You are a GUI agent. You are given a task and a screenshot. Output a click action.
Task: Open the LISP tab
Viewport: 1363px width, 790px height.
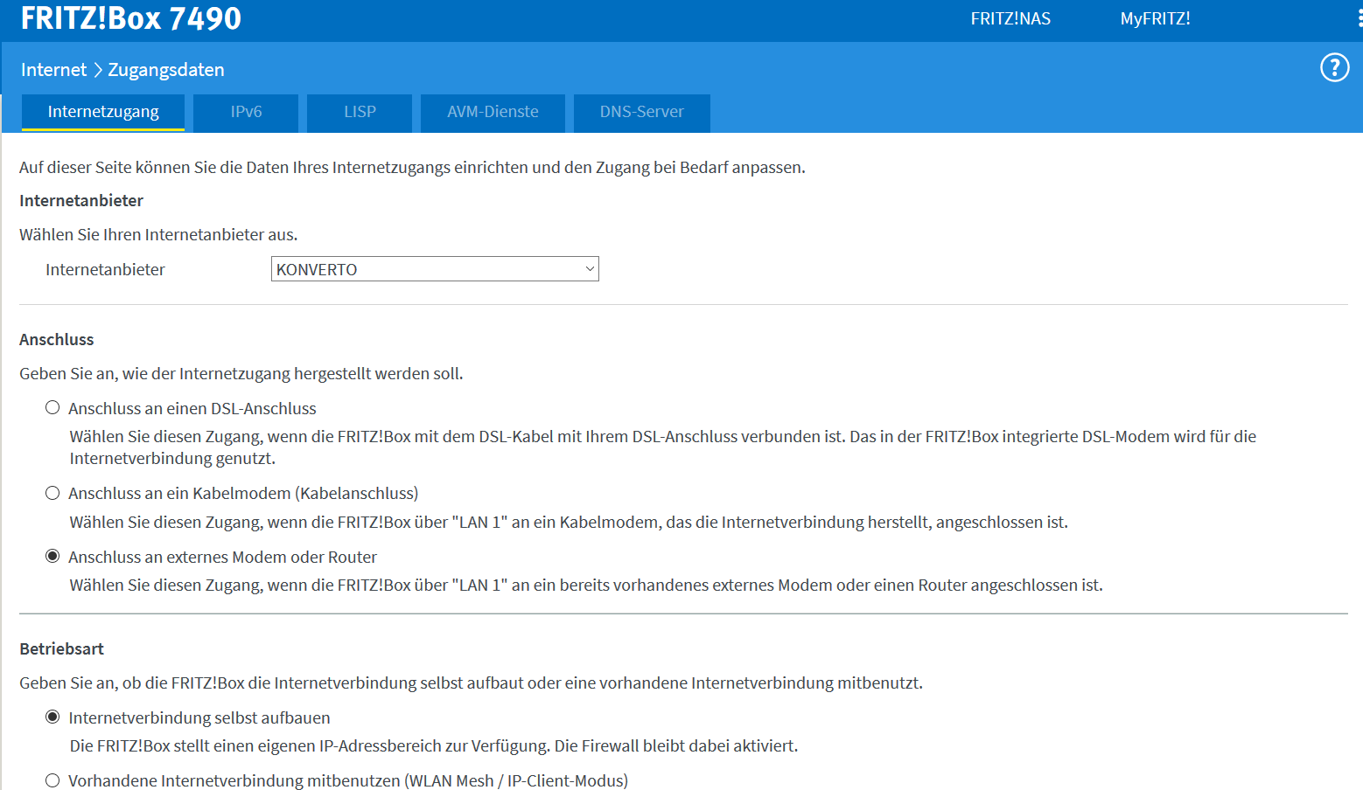(360, 113)
